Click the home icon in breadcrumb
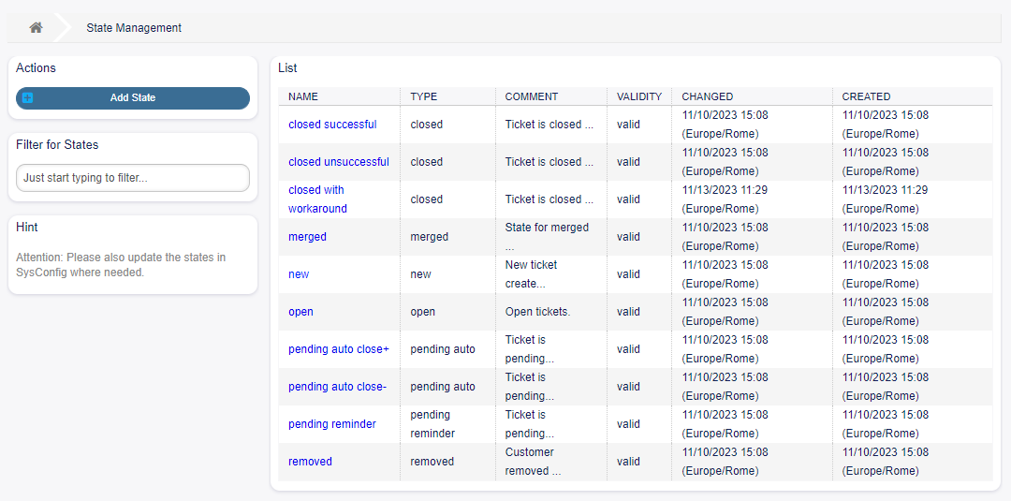This screenshot has width=1011, height=501. click(36, 28)
